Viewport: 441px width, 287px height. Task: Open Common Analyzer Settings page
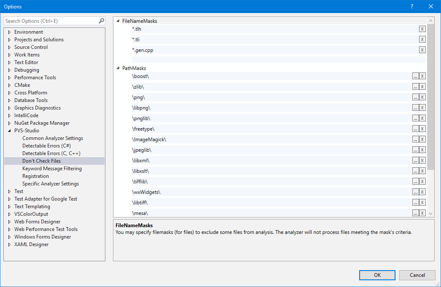tap(53, 138)
